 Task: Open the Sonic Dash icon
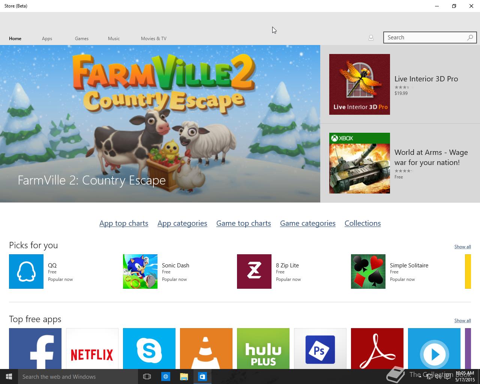[x=140, y=271]
